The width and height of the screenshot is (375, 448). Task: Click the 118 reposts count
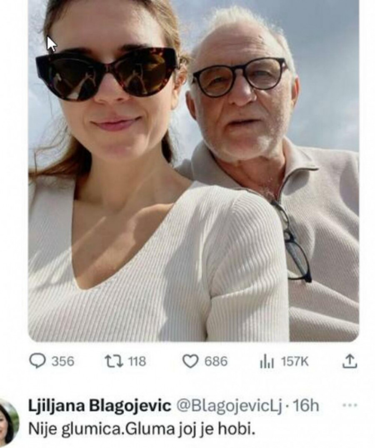[x=137, y=361]
